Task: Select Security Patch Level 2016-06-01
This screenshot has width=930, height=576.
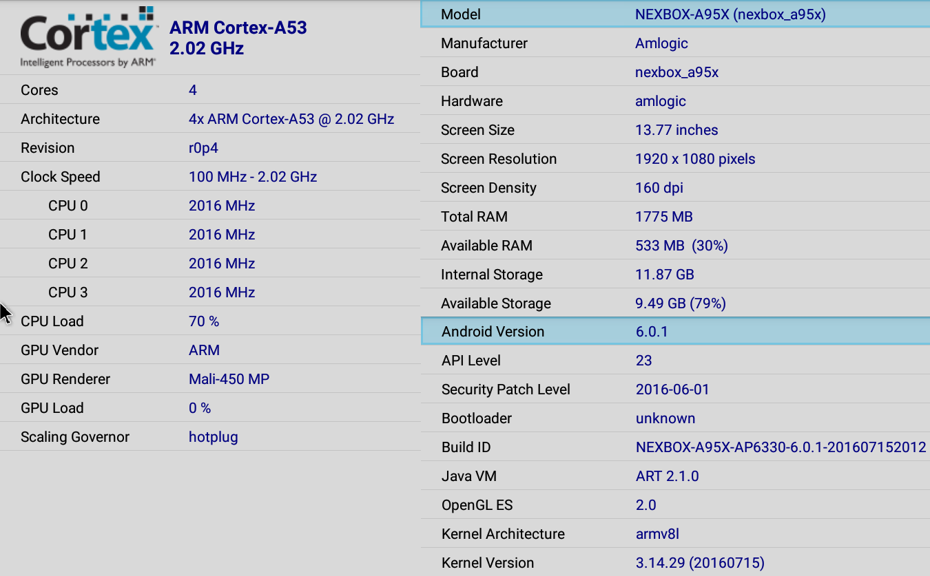Action: click(x=672, y=390)
